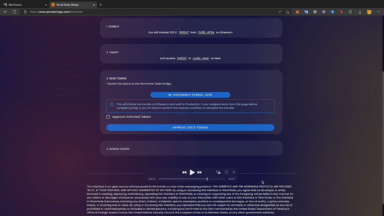
Task: Click the elapsed time 03:22 label
Action: 152,179
